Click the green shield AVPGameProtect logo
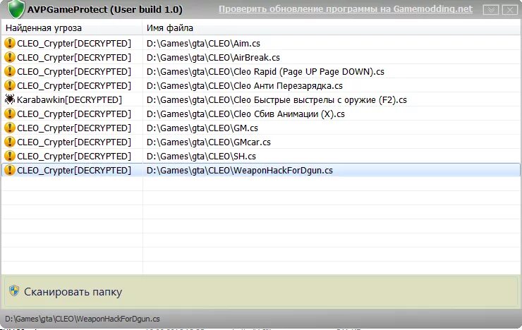The image size is (522, 330). 16,8
